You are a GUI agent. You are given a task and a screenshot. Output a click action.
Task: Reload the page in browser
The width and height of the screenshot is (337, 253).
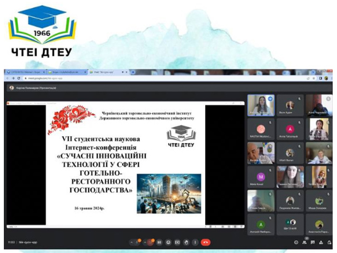click(19, 78)
